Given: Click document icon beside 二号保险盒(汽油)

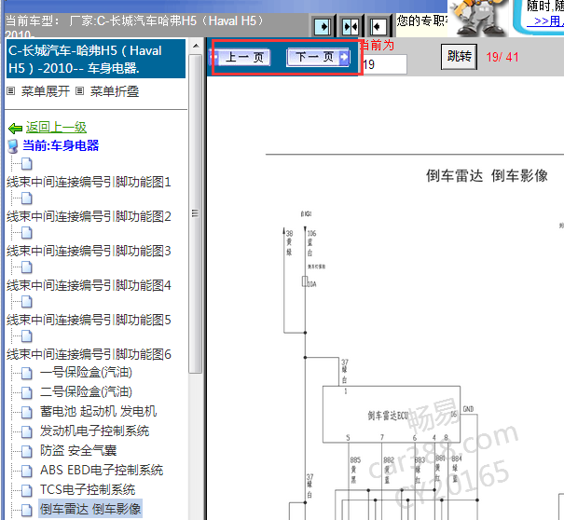Looking at the screenshot, I should [27, 392].
